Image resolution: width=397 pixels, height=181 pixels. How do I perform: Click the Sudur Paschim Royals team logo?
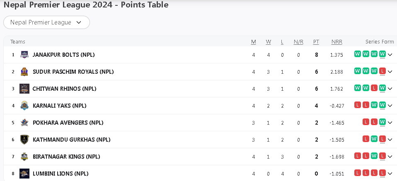[x=24, y=72]
